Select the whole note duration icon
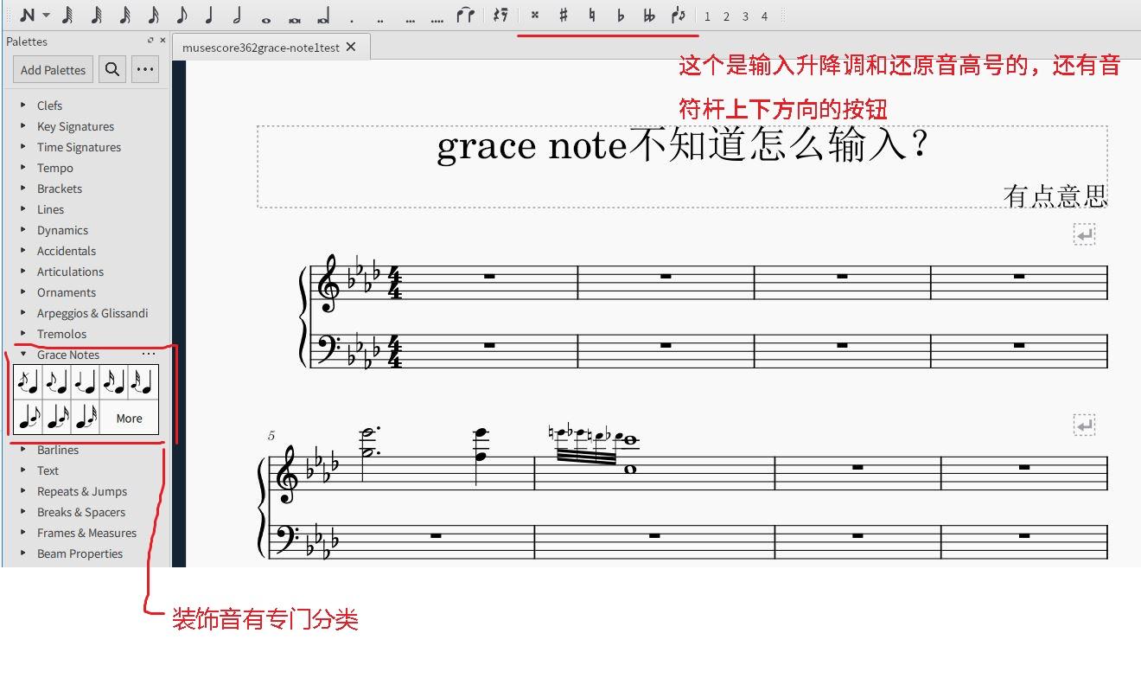This screenshot has width=1141, height=678. coord(265,16)
